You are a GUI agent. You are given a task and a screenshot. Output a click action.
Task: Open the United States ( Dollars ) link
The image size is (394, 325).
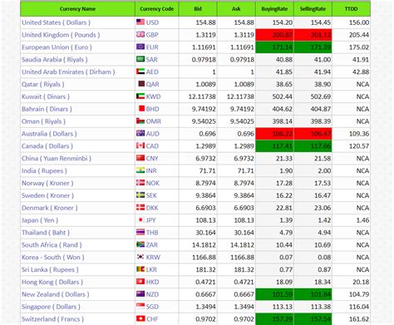56,22
